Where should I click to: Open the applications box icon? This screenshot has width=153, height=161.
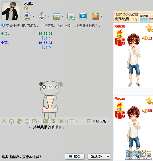pos(95,16)
